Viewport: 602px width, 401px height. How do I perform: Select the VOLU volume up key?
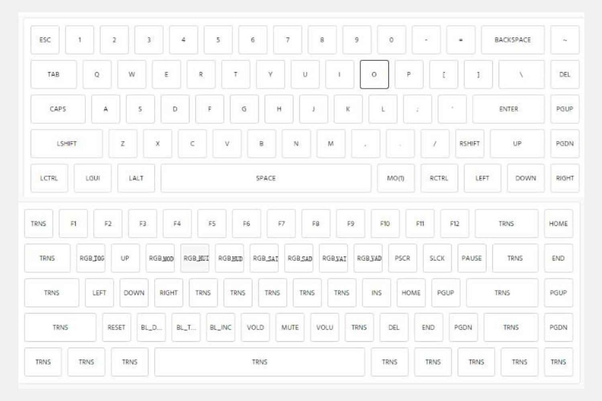(x=324, y=327)
